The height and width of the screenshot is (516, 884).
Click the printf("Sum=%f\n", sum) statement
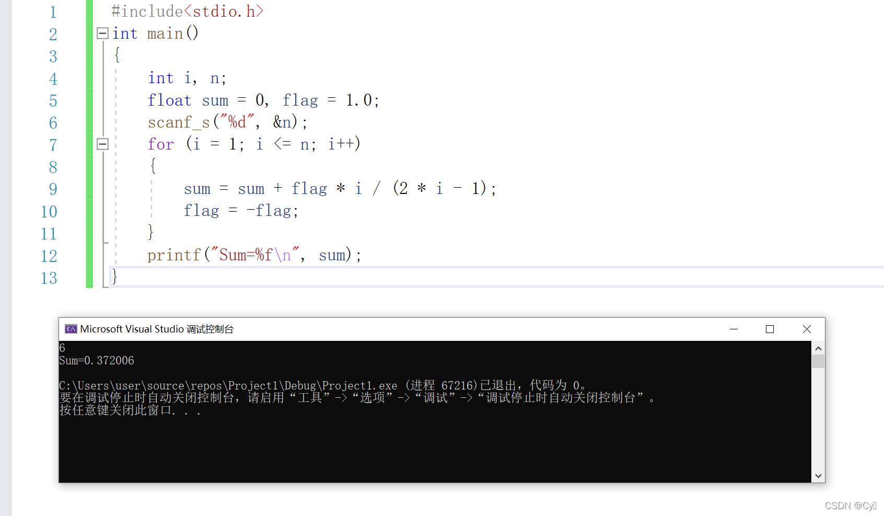(x=254, y=255)
